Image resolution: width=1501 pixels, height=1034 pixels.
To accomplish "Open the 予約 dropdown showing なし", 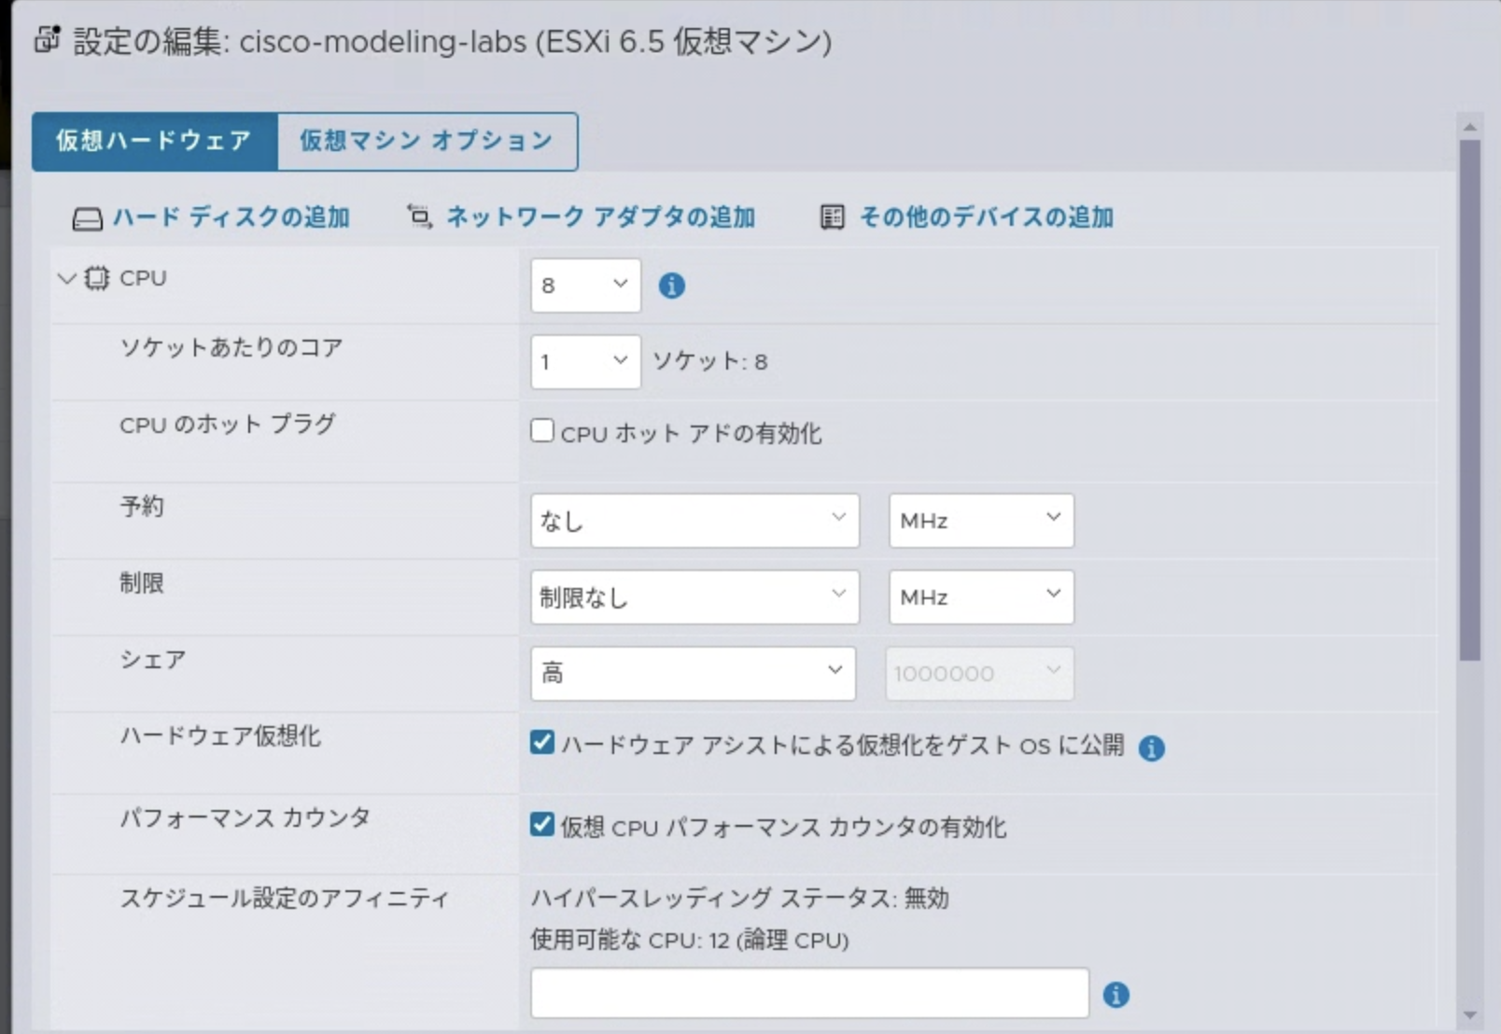I will click(x=693, y=521).
